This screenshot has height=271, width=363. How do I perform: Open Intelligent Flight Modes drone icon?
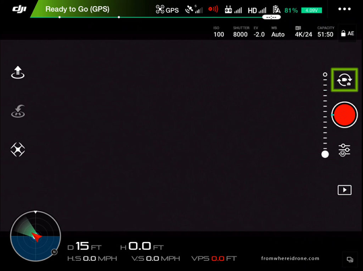(x=18, y=149)
